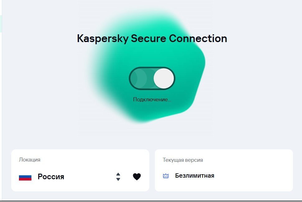
Task: Expand the Локация card location list
Action: click(118, 177)
